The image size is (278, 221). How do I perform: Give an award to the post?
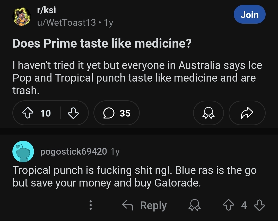click(208, 113)
